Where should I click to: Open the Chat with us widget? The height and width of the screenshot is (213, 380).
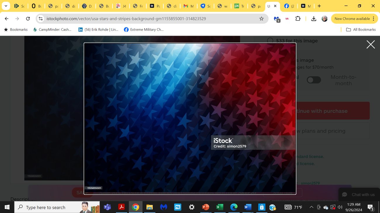point(359,195)
